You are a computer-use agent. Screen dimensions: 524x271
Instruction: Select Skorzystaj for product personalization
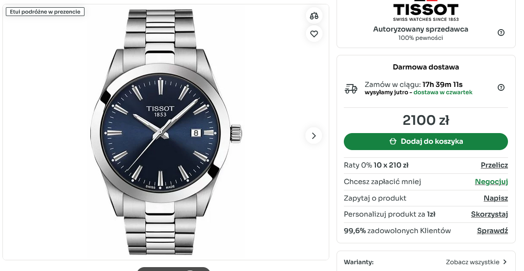pyautogui.click(x=489, y=214)
